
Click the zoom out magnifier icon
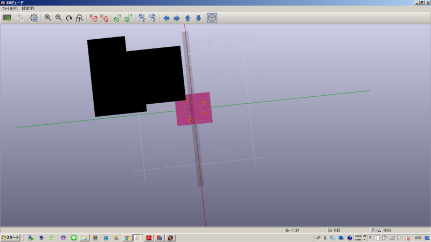[x=59, y=18]
